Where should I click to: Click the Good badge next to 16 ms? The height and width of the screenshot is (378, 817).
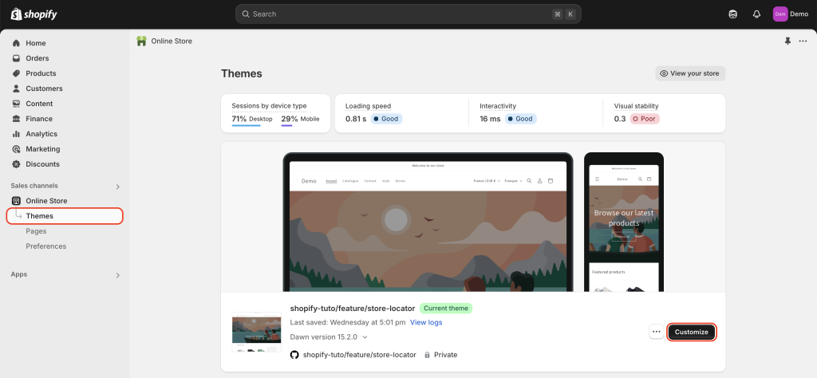pyautogui.click(x=521, y=119)
